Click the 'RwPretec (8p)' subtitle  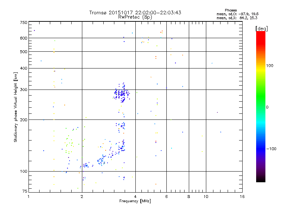coord(135,17)
